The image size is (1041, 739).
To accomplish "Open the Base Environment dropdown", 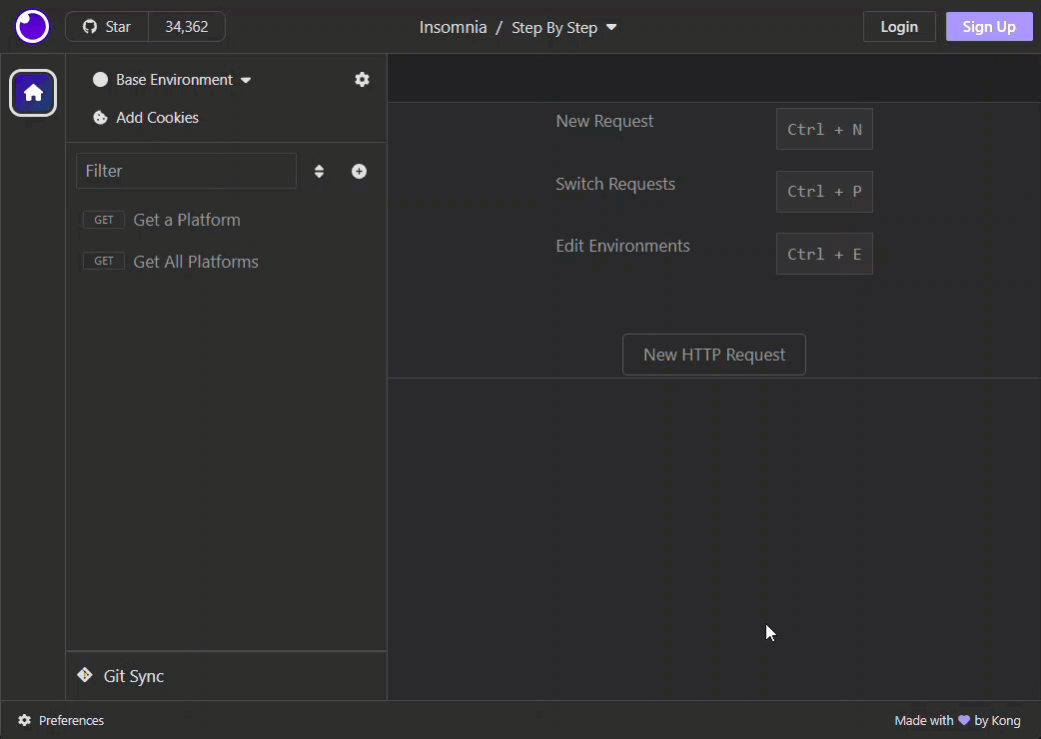I will [x=172, y=80].
